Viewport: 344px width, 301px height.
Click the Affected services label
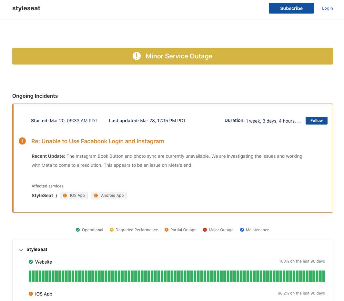[x=48, y=186]
